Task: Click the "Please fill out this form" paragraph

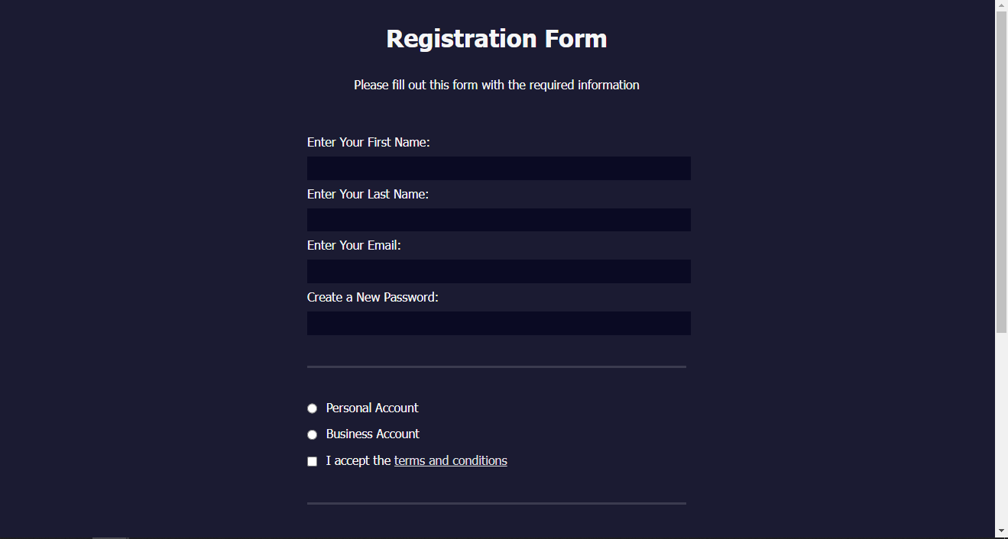Action: (497, 86)
